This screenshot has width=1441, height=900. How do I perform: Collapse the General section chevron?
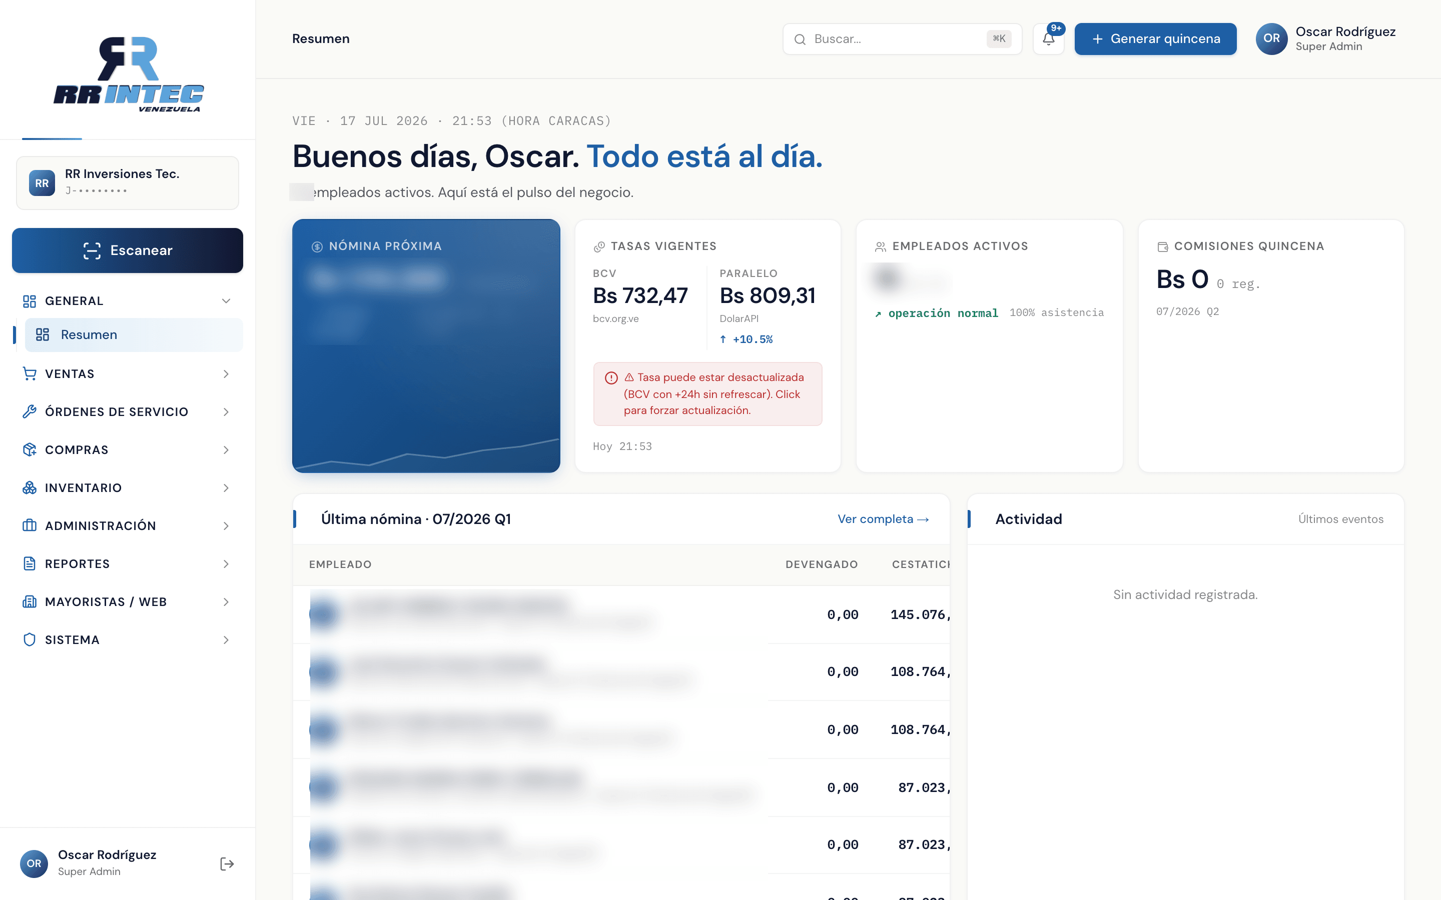226,301
